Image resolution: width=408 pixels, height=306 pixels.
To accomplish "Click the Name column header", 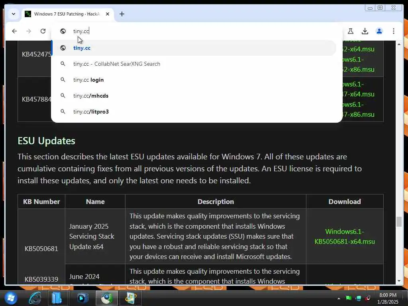I will point(95,201).
